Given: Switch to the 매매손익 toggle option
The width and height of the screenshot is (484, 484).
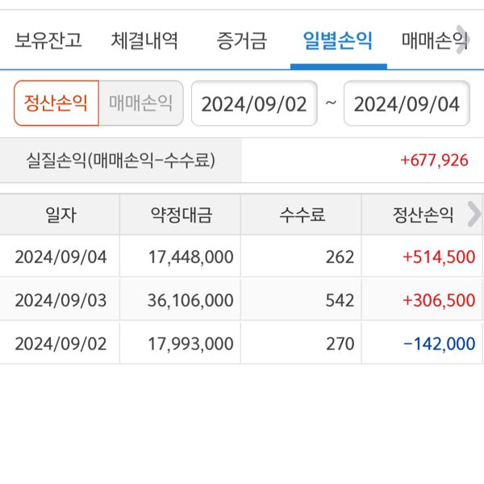Looking at the screenshot, I should [141, 103].
